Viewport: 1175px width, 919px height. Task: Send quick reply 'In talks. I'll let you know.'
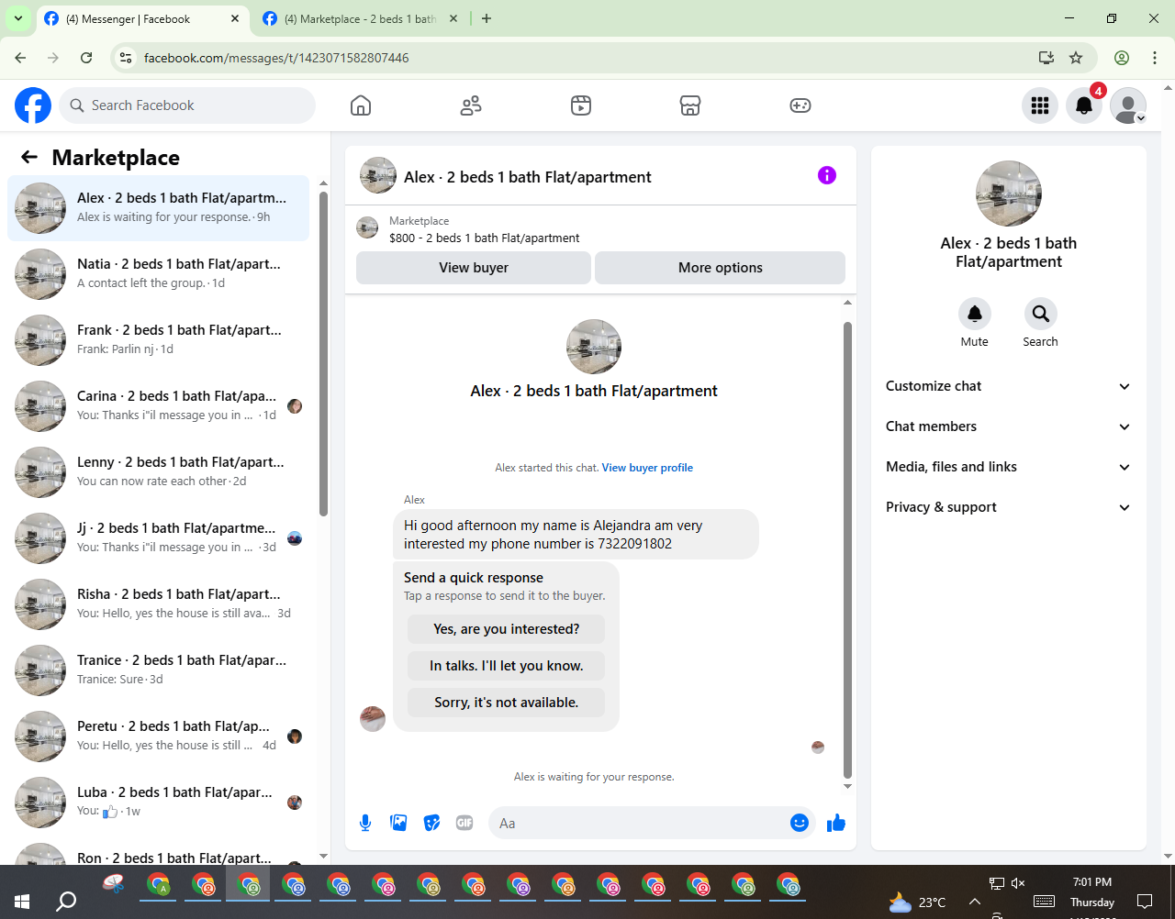point(507,666)
